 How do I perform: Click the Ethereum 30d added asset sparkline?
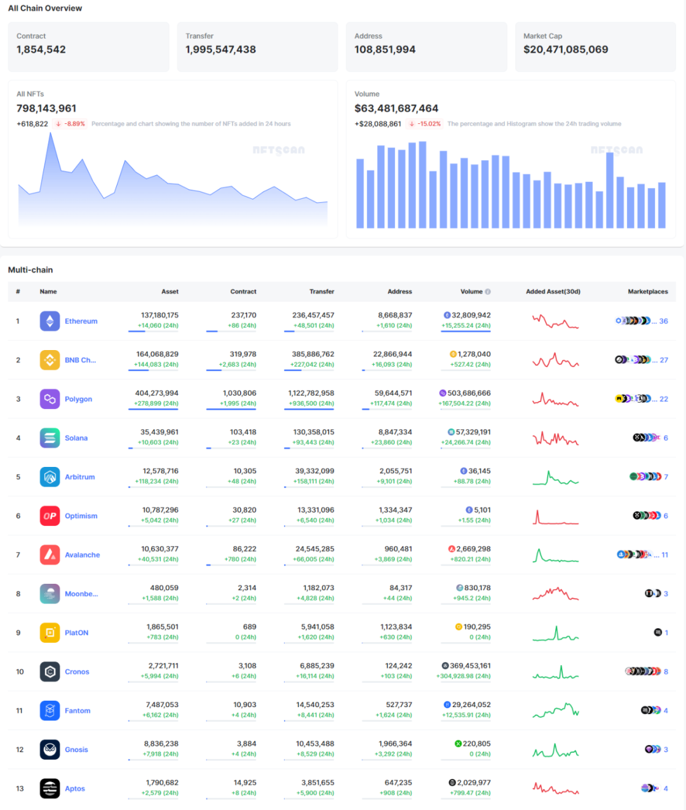coord(555,321)
